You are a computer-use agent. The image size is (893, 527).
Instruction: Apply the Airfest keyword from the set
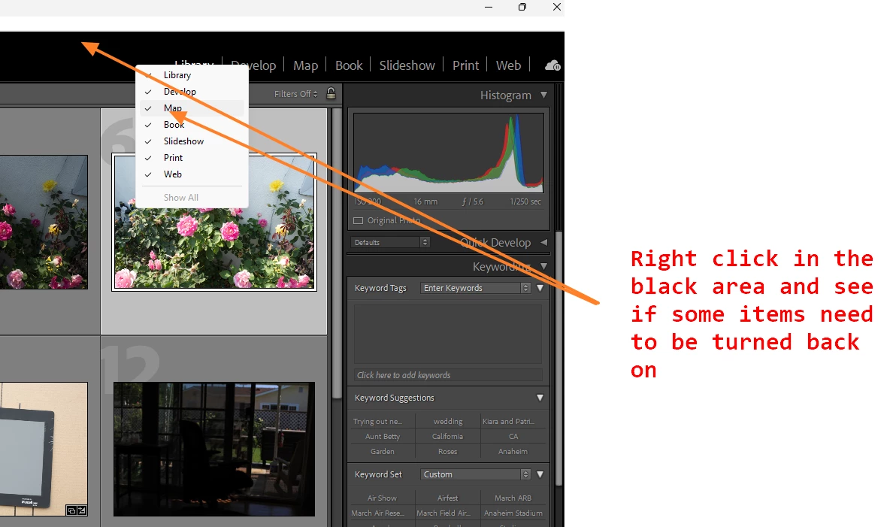448,498
